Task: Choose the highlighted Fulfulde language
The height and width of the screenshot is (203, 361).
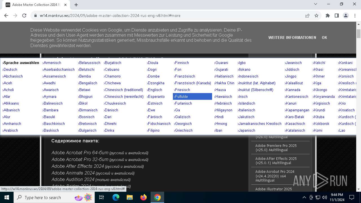Action: pyautogui.click(x=192, y=96)
